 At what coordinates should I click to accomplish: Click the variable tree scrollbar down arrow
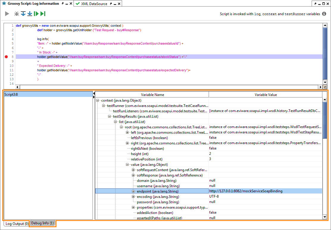(x=325, y=217)
